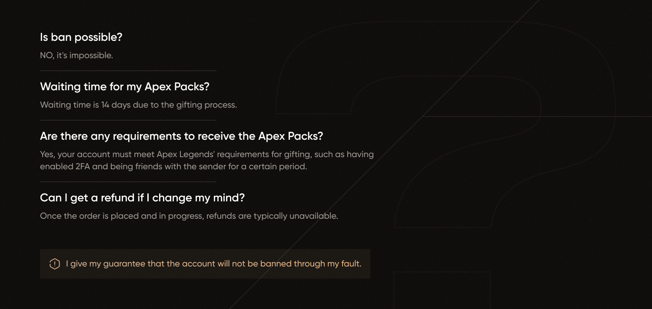Click the hexagon warning icon in guarantee banner
The height and width of the screenshot is (309, 652).
(x=54, y=264)
